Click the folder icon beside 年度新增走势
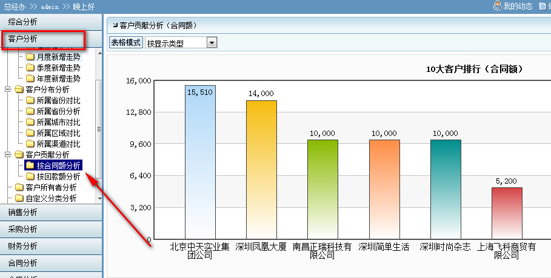Screen dimensions: 551x278 tap(30, 79)
